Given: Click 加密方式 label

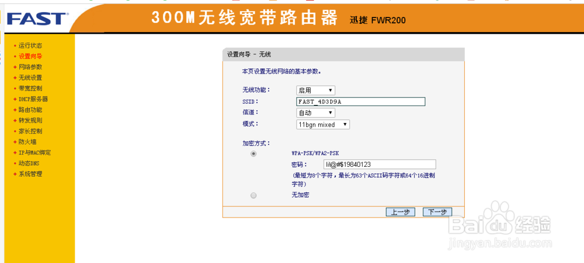Looking at the screenshot, I should 256,143.
